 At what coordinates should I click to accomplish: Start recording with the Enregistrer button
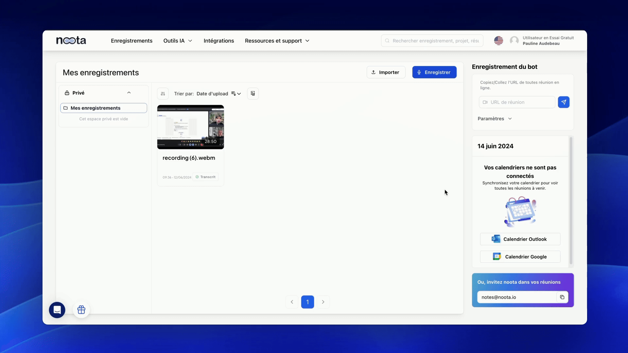434,72
